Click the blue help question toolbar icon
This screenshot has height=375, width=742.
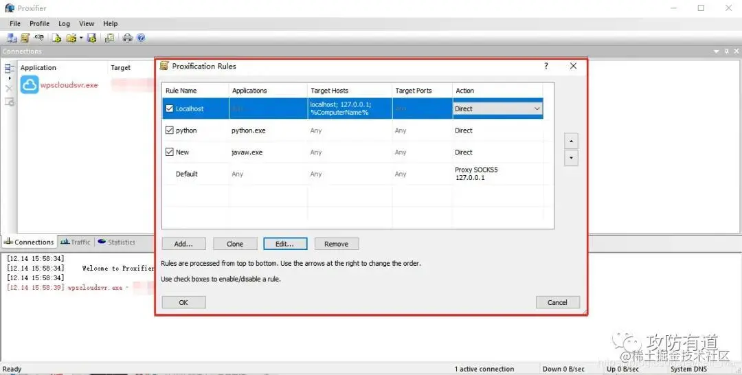(141, 38)
